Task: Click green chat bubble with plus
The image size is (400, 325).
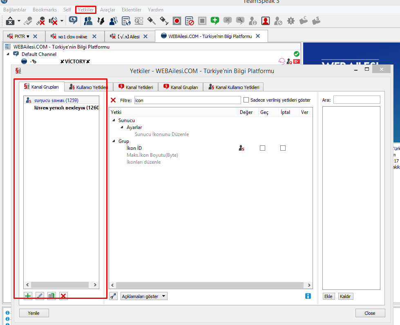Action: [x=215, y=20]
